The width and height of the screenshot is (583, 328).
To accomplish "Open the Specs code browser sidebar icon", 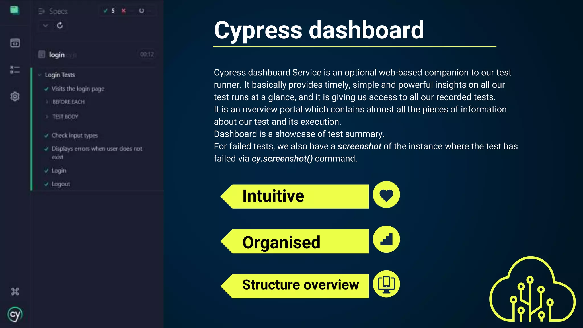I will 15,43.
